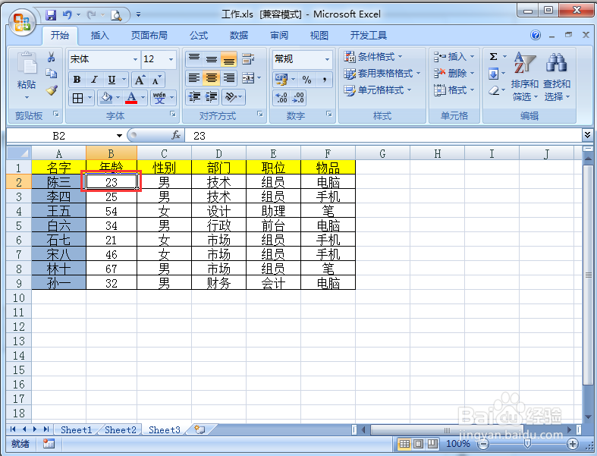
Task: Click 删除 delete cells button
Action: [x=454, y=73]
